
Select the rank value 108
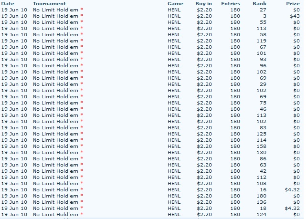click(261, 184)
